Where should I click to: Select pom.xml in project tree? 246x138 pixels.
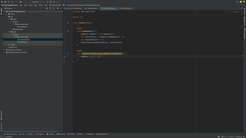coord(13,47)
